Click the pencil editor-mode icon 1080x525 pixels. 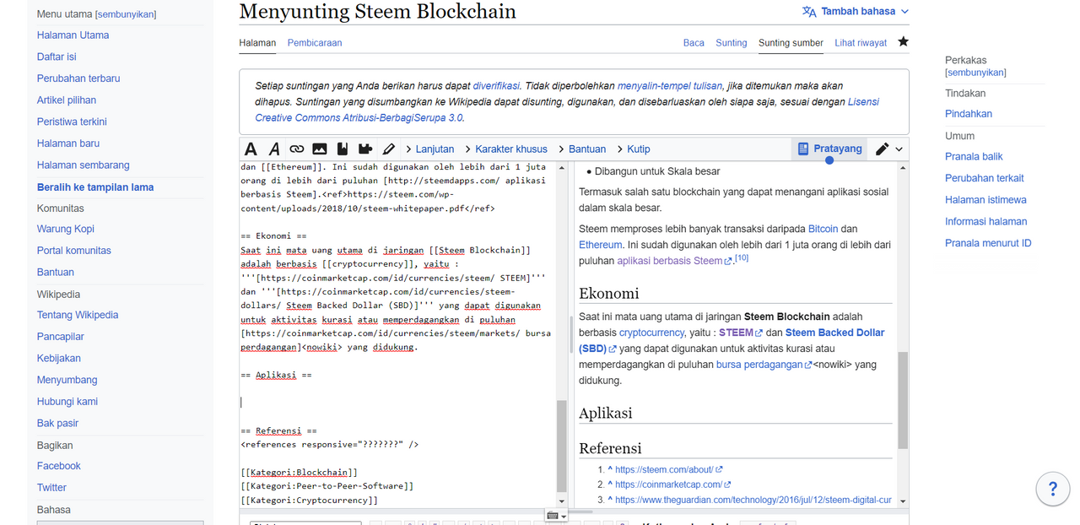(x=882, y=149)
